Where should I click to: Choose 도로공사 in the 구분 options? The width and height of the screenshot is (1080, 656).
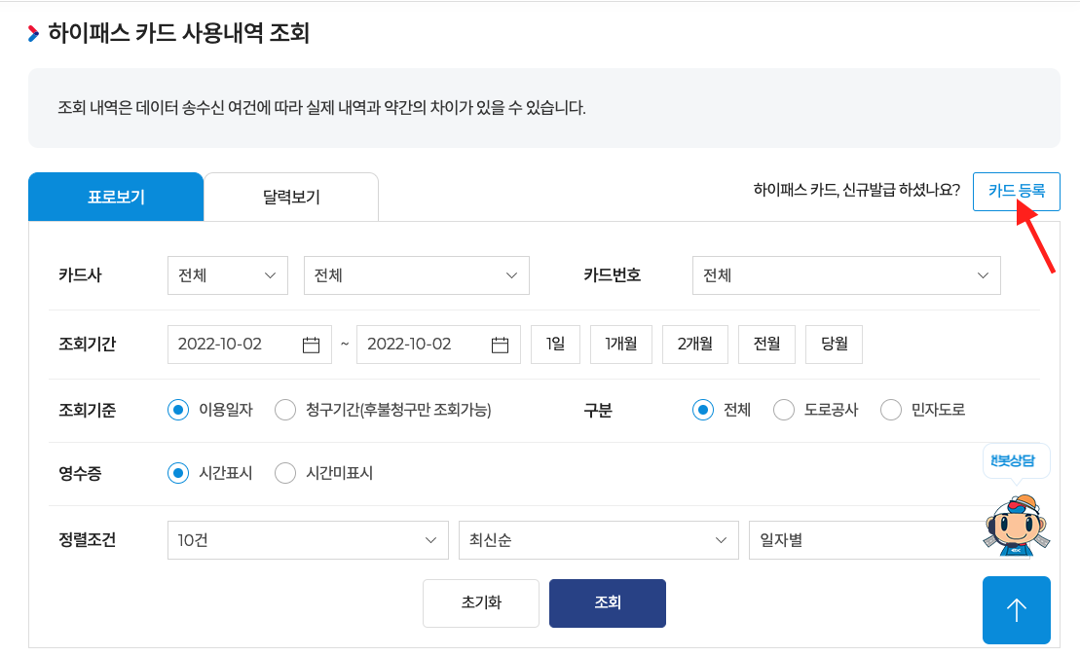(x=783, y=410)
